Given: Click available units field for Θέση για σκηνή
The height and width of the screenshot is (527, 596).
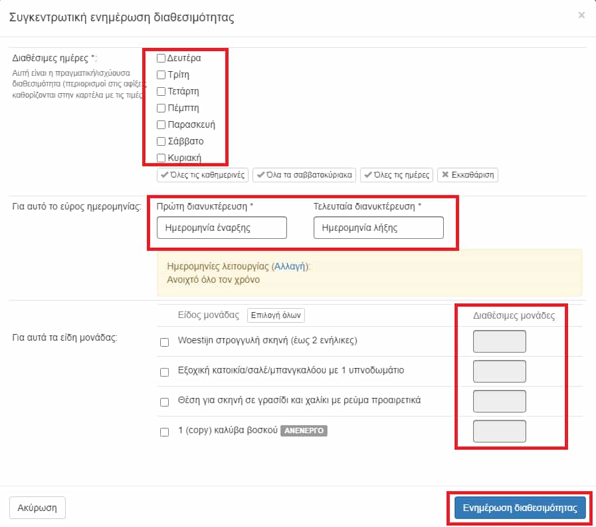Looking at the screenshot, I should 500,401.
